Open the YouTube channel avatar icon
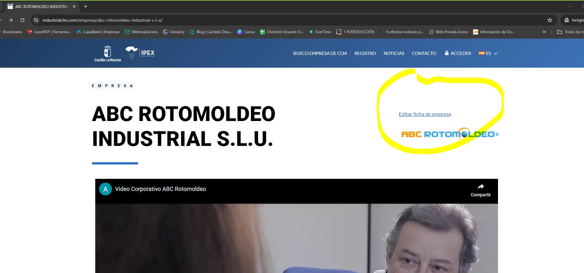The width and height of the screenshot is (584, 273). pos(105,189)
